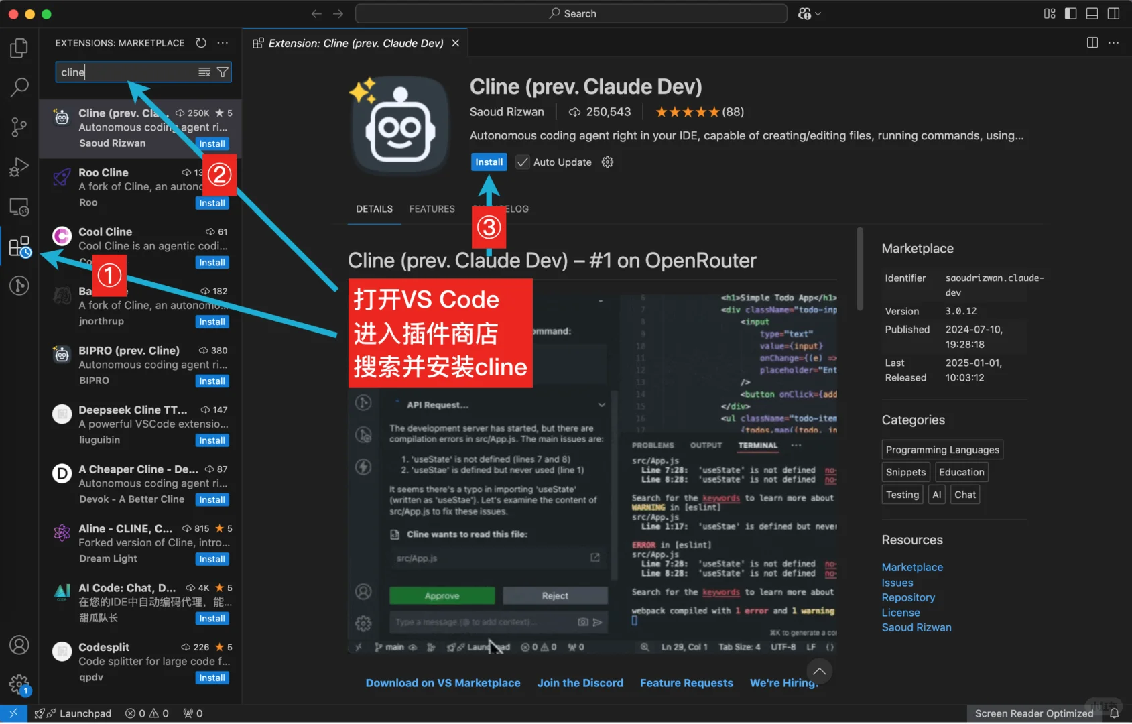Screen dimensions: 1132x724
Task: Open the editor more actions ellipsis menu
Action: point(1115,42)
